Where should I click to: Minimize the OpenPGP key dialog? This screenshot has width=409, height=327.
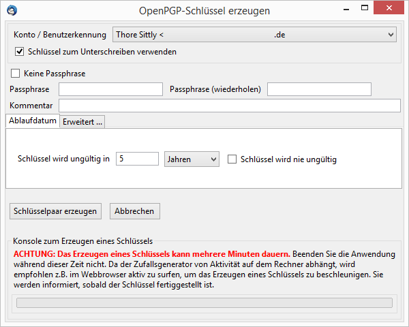(346, 9)
